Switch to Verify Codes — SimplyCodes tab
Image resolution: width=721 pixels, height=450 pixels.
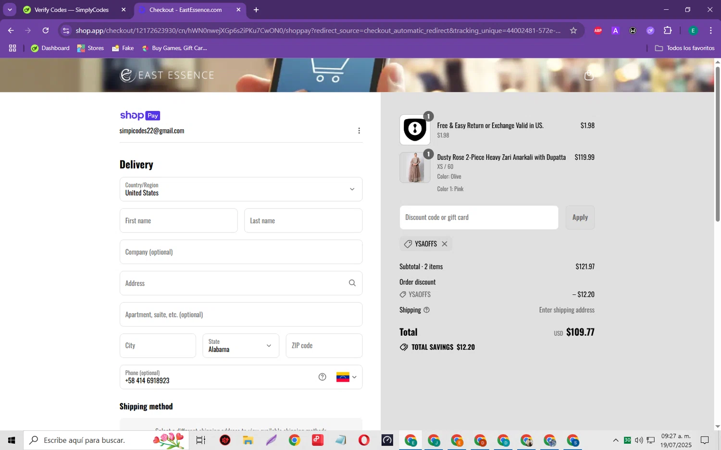point(71,10)
